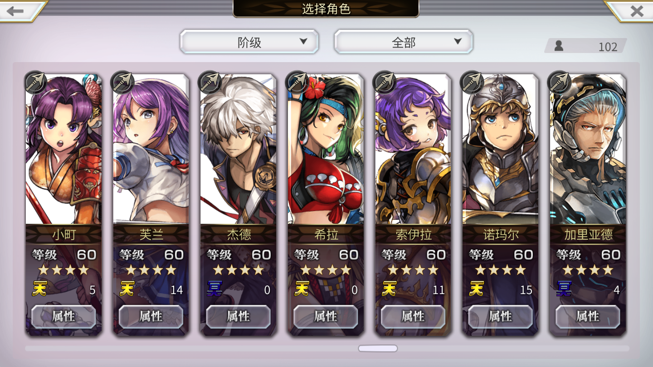
Task: View 属性 of 诺玛尔
Action: pos(501,316)
